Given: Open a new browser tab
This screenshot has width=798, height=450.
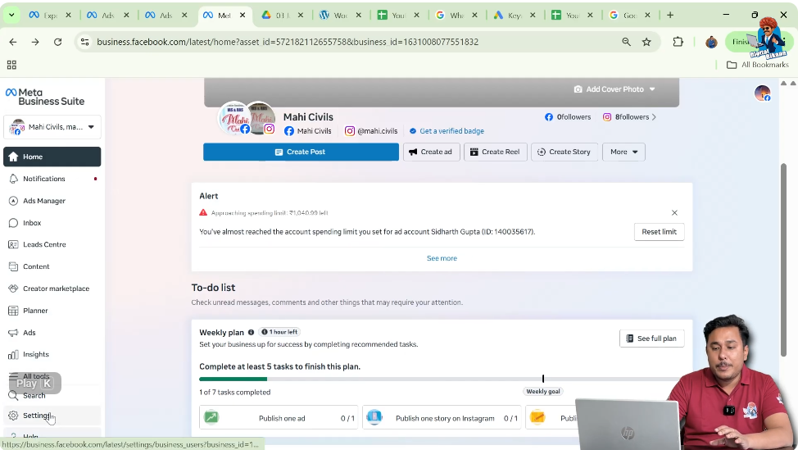Looking at the screenshot, I should (669, 16).
